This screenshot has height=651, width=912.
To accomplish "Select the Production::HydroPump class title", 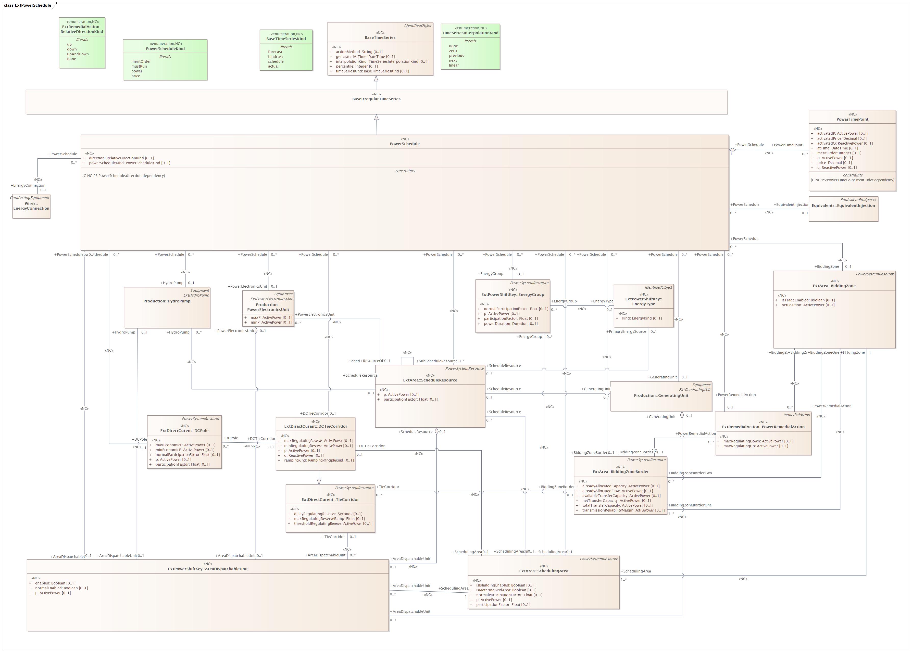I will tap(167, 301).
